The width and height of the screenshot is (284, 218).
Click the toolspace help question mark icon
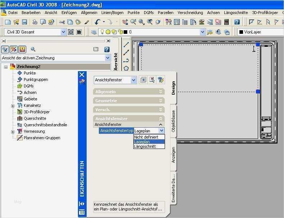[x=106, y=49]
